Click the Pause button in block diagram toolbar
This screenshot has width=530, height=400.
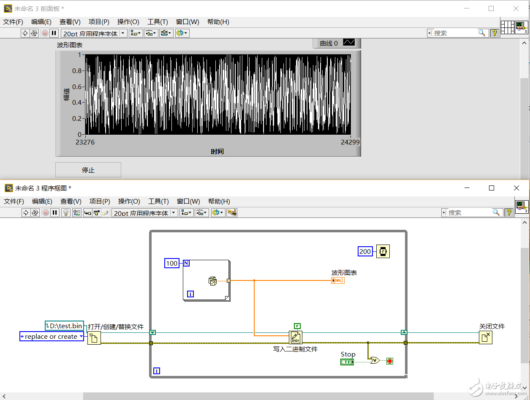55,213
